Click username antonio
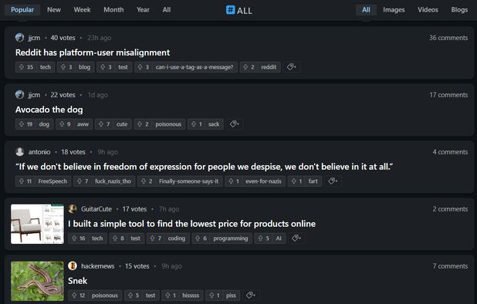The width and height of the screenshot is (477, 304). pyautogui.click(x=39, y=152)
